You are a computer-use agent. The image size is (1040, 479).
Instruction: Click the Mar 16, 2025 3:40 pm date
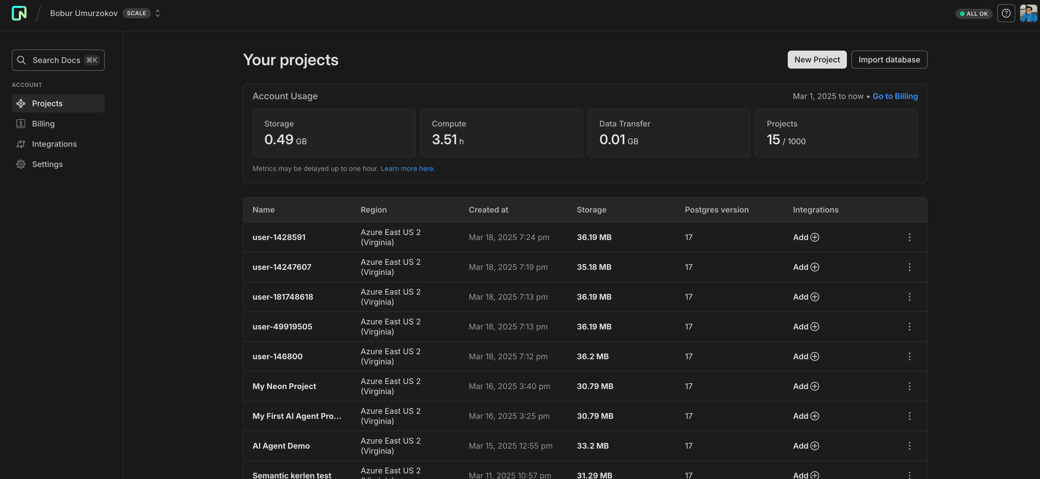click(509, 387)
